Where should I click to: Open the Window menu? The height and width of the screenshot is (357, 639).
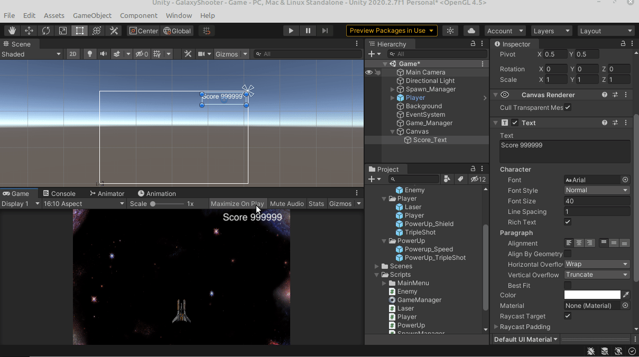[179, 16]
